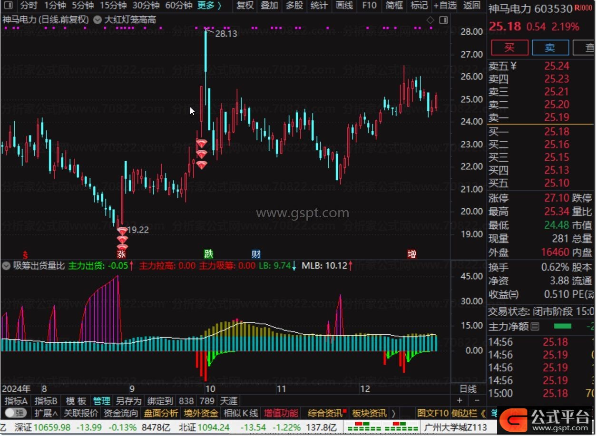Image resolution: width=597 pixels, height=436 pixels.
Task: Click the red 增 marker under the chart
Action: tap(411, 254)
